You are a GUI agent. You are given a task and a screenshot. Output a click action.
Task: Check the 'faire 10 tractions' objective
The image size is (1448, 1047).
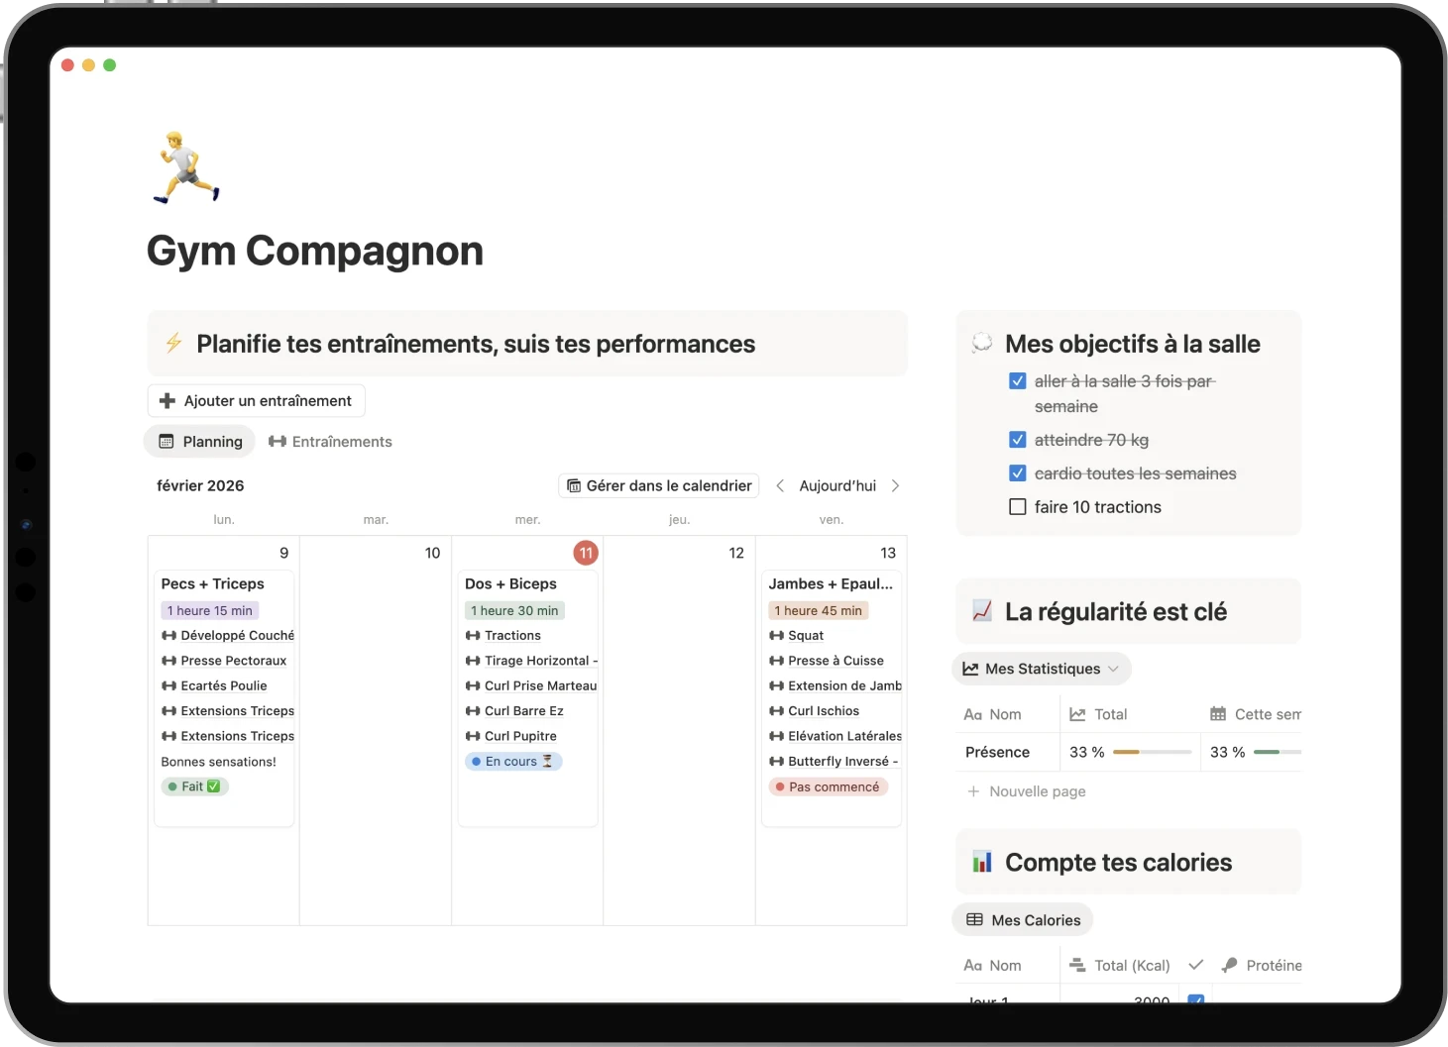tap(1017, 507)
